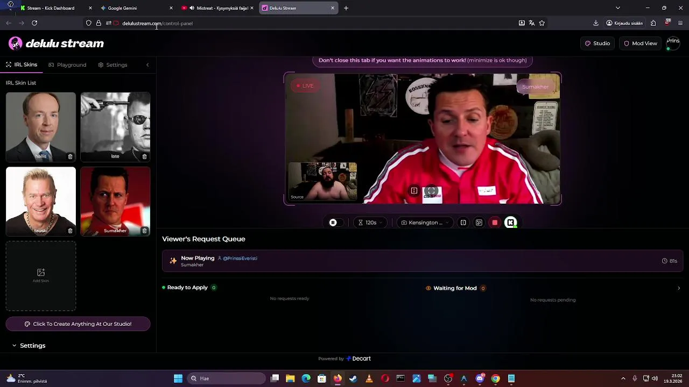
Task: Switch to Stream - Kick Dashboard tab
Action: (51, 8)
